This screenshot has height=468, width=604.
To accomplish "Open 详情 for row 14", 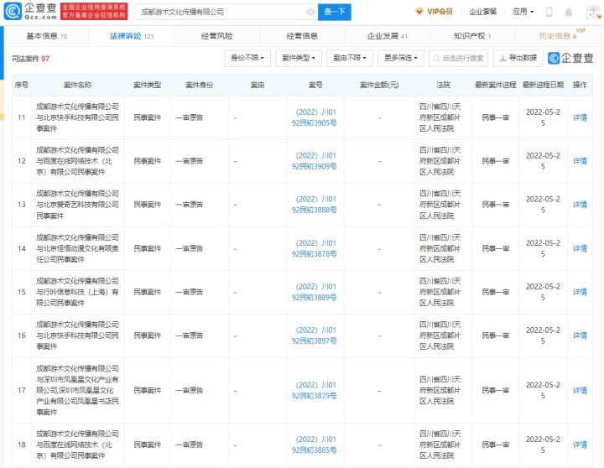I will (x=580, y=248).
